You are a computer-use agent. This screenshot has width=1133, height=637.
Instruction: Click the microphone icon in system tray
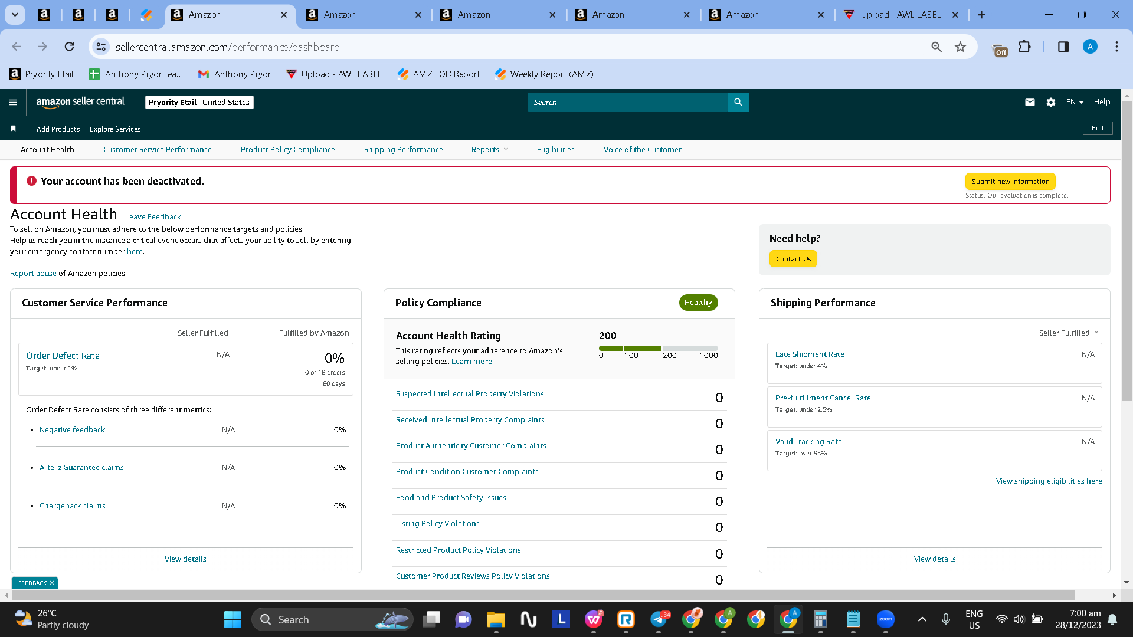point(946,619)
